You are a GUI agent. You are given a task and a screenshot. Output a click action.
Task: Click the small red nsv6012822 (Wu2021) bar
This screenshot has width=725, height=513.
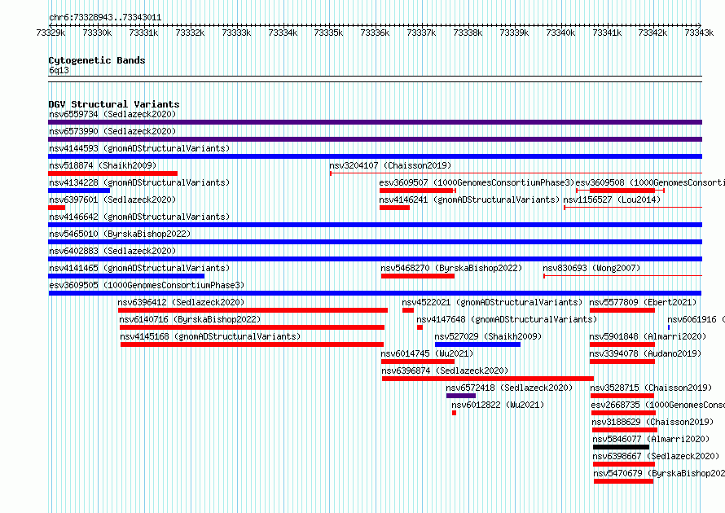[x=454, y=413]
